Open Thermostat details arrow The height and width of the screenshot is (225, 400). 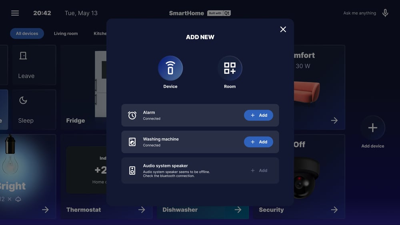coord(142,210)
